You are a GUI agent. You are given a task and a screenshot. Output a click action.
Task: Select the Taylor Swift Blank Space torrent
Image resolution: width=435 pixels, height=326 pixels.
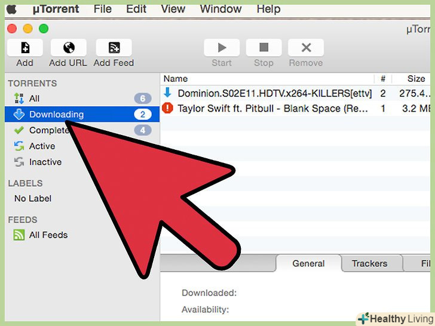295,109
